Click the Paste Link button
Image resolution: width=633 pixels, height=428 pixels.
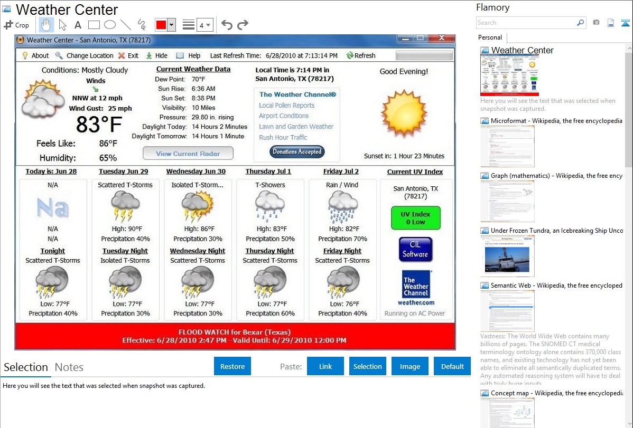(x=325, y=366)
